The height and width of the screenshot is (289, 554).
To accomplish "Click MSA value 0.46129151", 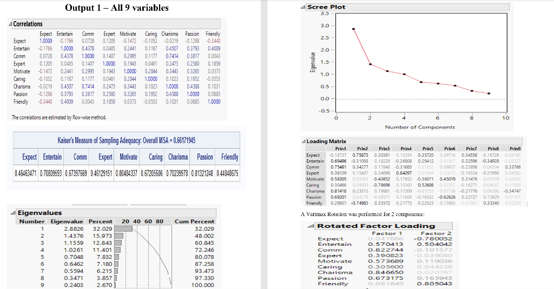I will [x=101, y=173].
